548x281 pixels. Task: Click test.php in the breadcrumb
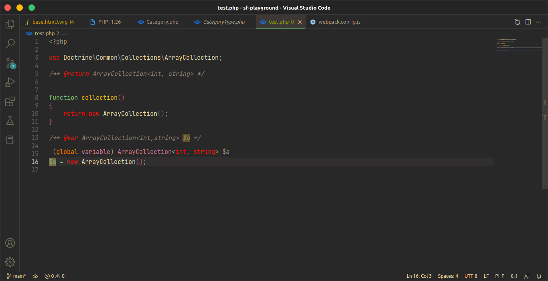[44, 34]
